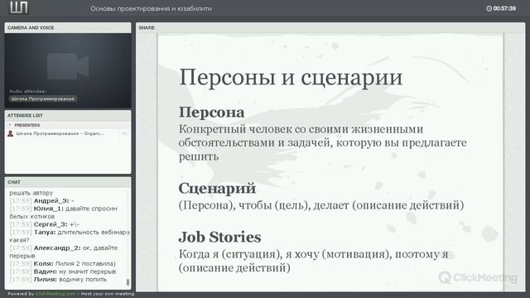The height and width of the screenshot is (298, 530).
Task: Click the red presenter user icon
Action: point(11,133)
